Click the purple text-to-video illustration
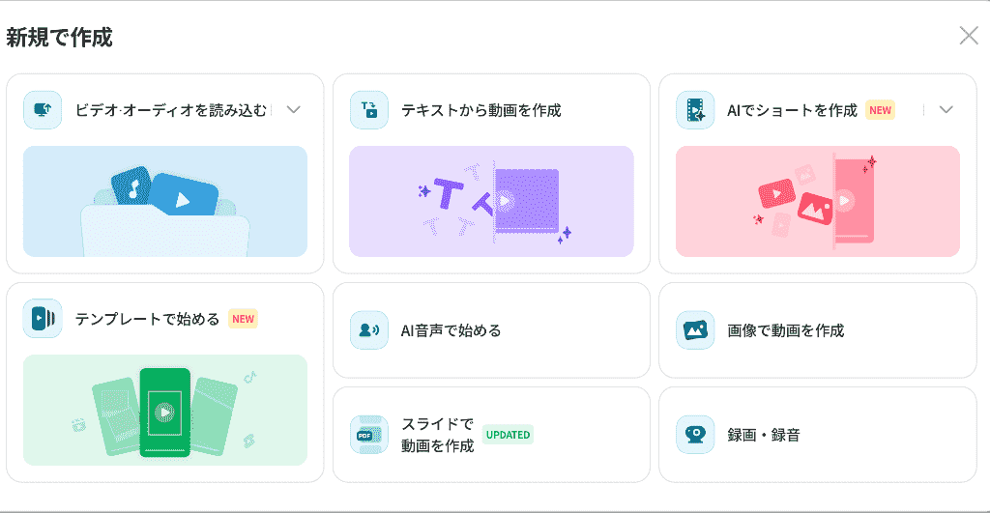Screen dimensions: 990x513 click(x=491, y=201)
